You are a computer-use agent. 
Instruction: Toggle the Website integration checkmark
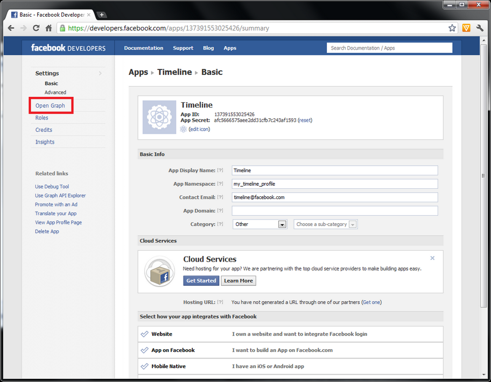144,334
